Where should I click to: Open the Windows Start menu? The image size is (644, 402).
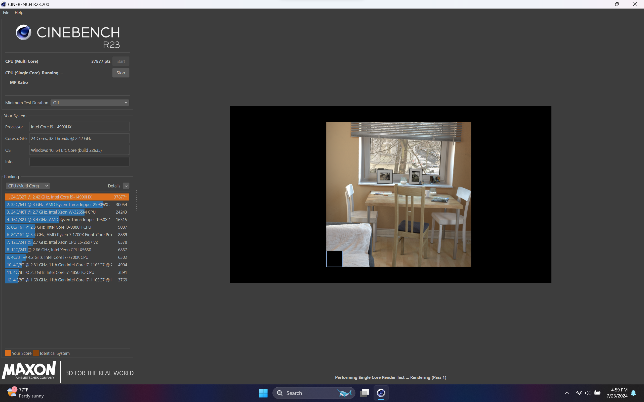tap(263, 393)
